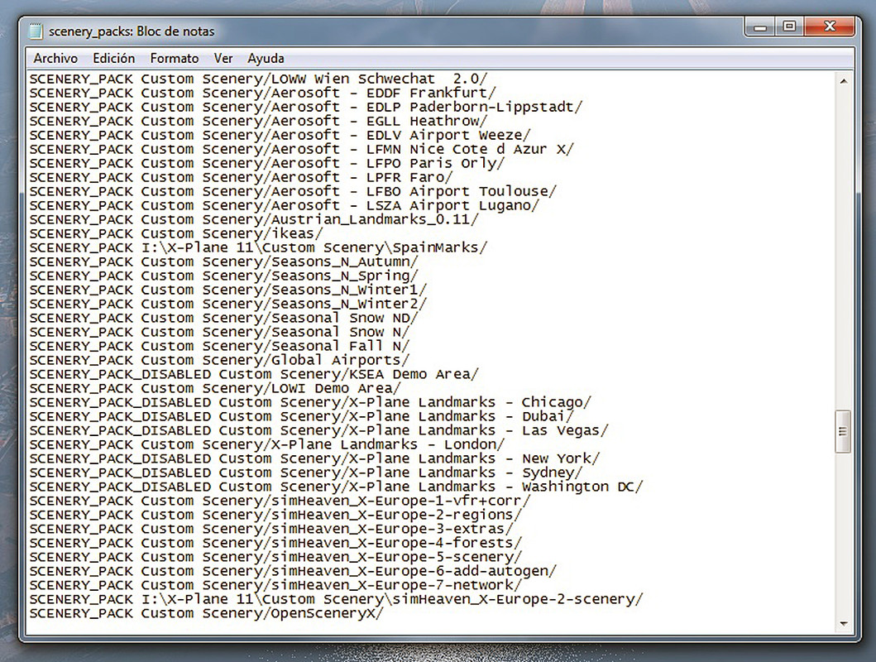Click the Global Airports line

click(x=219, y=360)
